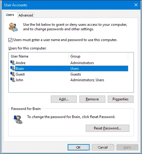Viewport: 142px width, 154px height.
Task: Click the user icon beside John
Action: pos(13,80)
